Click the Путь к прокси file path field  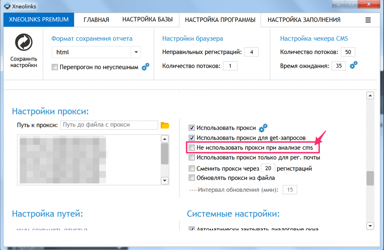click(109, 125)
